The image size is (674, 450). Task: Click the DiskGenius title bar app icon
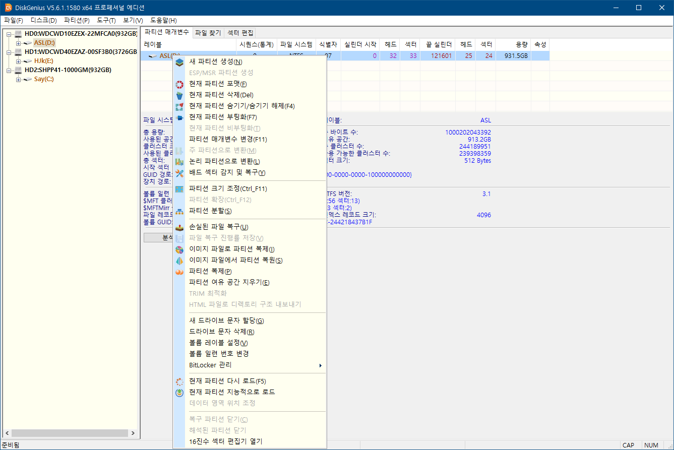tap(8, 8)
